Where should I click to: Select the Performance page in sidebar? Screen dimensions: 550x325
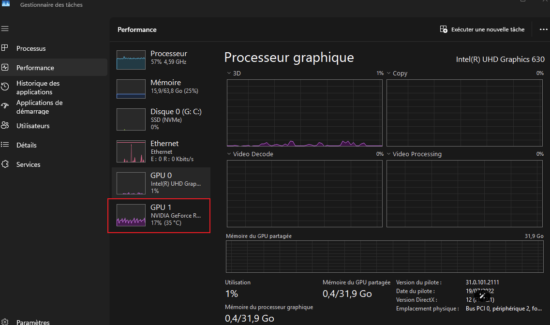[x=54, y=67]
